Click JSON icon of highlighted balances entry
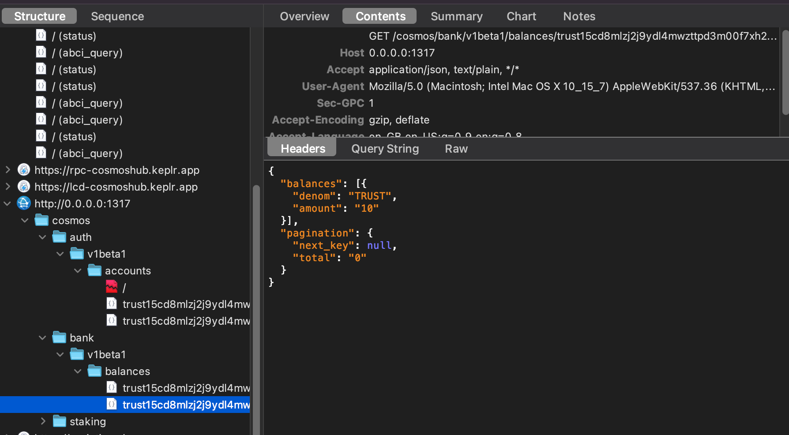789x435 pixels. pyautogui.click(x=112, y=404)
